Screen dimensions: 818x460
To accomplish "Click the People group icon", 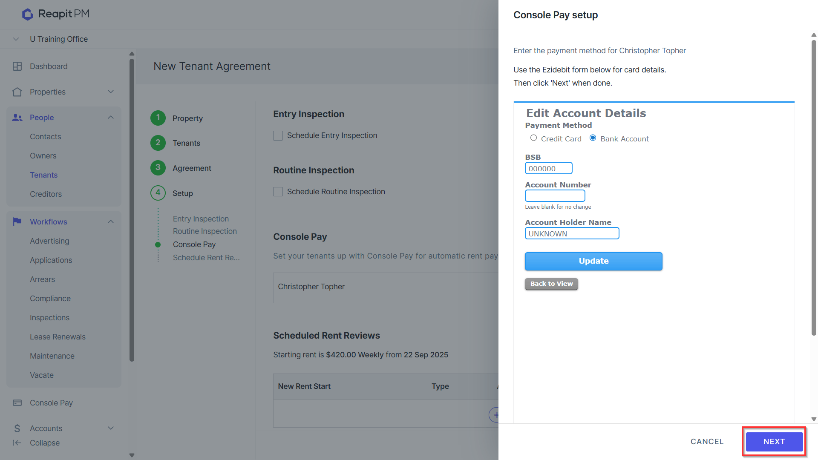I will 17,118.
